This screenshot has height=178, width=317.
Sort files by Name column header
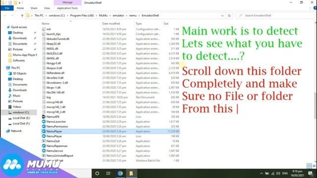point(46,24)
